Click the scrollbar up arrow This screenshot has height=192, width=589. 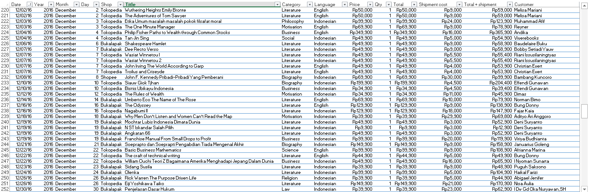tap(584, 4)
